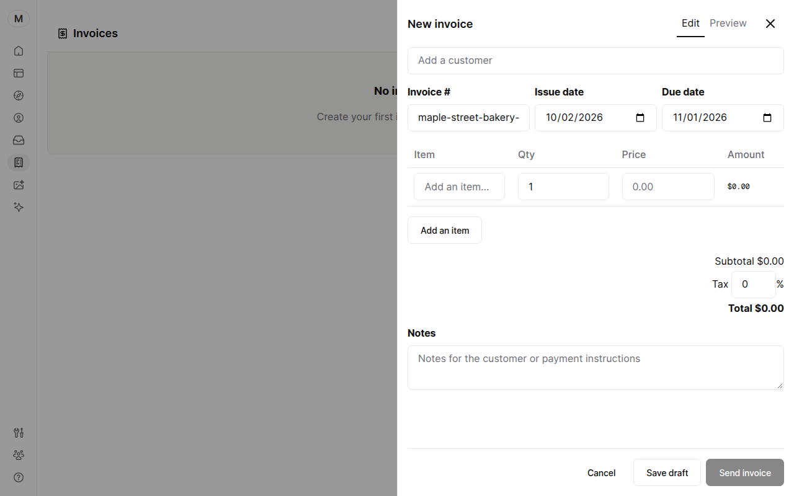Viewport: 794px width, 496px height.
Task: Click the Subtotal $0.00 text
Action: tap(749, 261)
